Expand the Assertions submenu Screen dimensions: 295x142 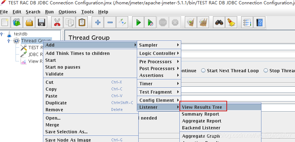tap(159, 75)
